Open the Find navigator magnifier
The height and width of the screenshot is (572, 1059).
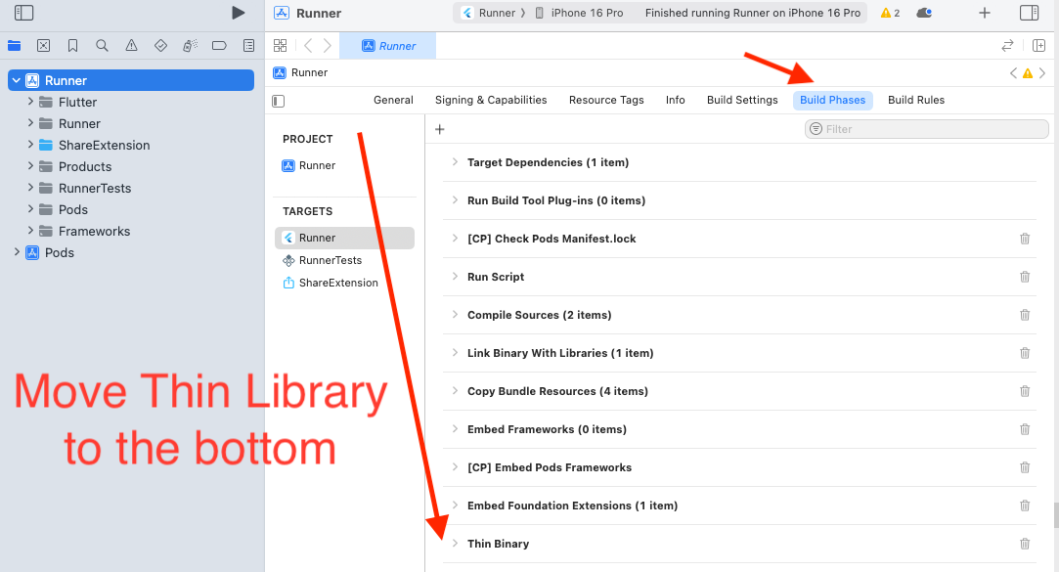click(102, 45)
